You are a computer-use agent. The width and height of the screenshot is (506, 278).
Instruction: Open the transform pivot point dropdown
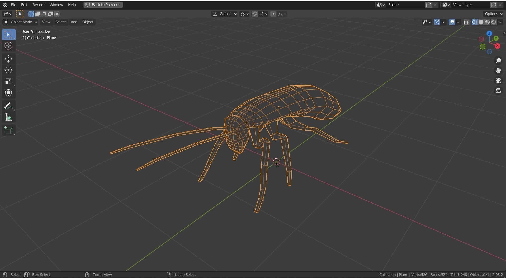click(x=244, y=14)
